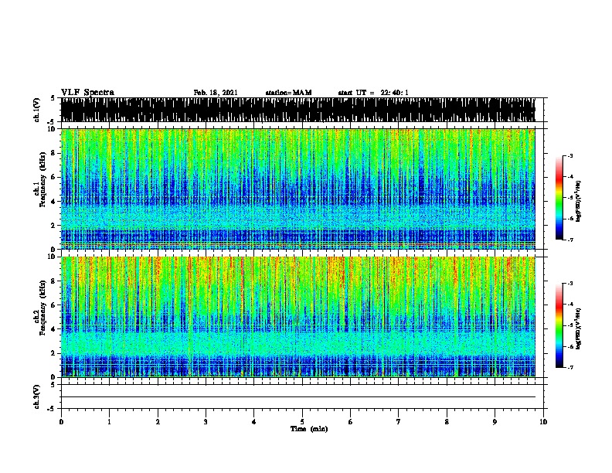Screen dimensions: 612x473
Task: Click the "ch.3(V)" axis label
Action: (x=36, y=396)
